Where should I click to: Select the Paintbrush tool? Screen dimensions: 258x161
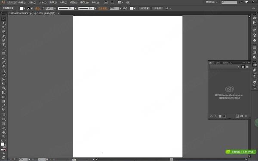3,58
